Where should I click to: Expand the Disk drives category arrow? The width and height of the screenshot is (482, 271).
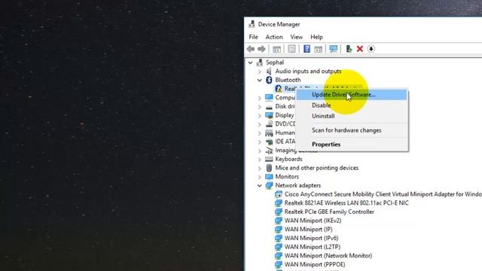pos(259,107)
